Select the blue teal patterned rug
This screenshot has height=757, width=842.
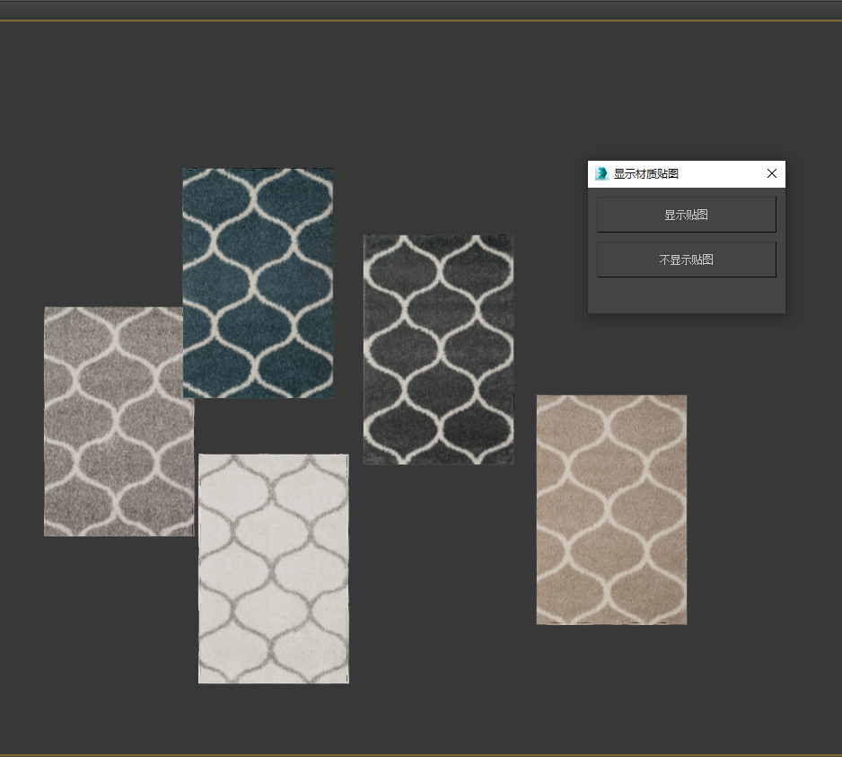[258, 282]
